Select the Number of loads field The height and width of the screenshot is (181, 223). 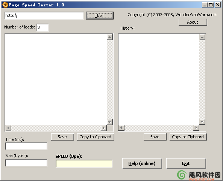[x=42, y=27]
